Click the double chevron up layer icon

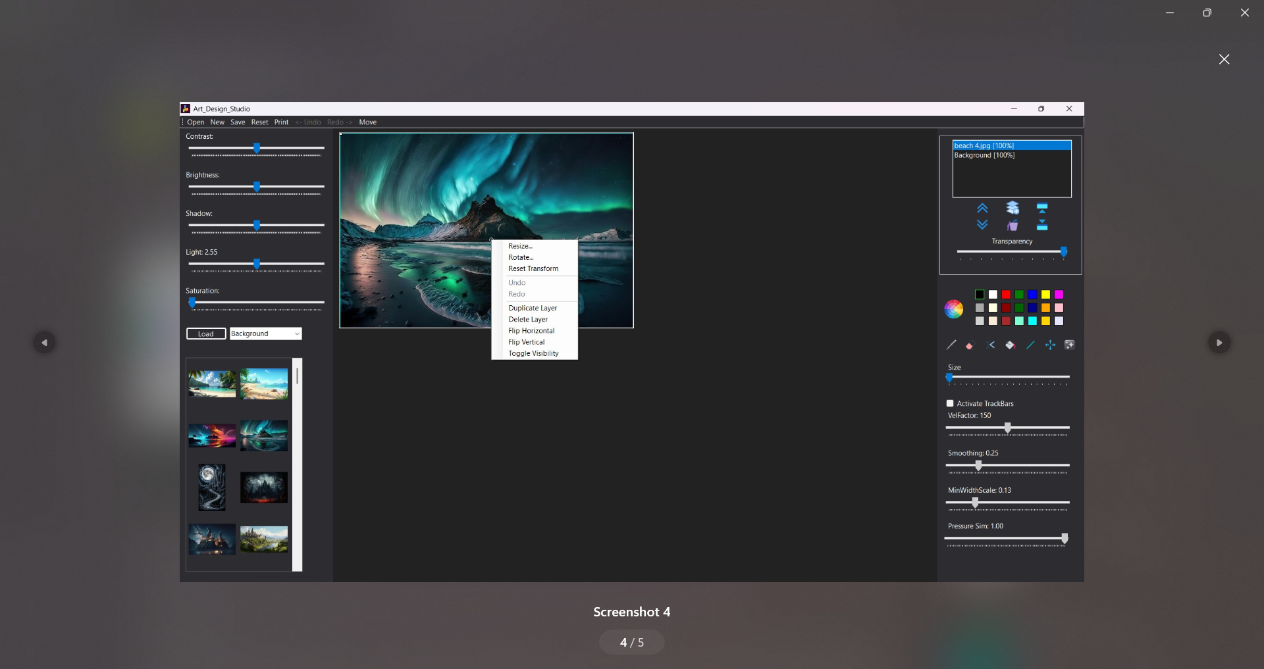(982, 209)
